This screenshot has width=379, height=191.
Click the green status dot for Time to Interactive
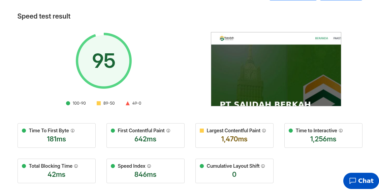click(291, 131)
